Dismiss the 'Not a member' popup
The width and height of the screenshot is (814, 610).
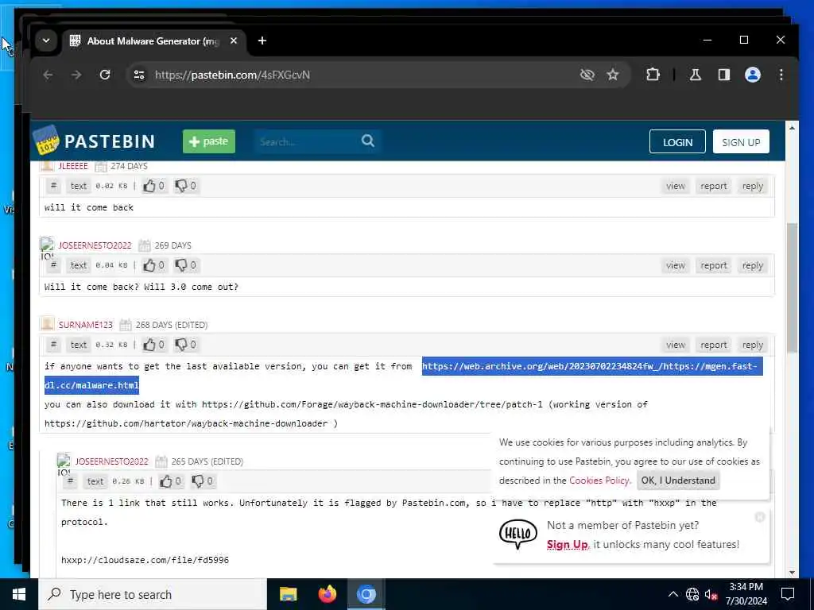[x=759, y=516]
